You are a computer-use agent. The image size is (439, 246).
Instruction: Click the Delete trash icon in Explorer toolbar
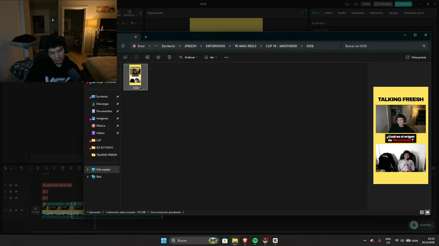pos(169,57)
